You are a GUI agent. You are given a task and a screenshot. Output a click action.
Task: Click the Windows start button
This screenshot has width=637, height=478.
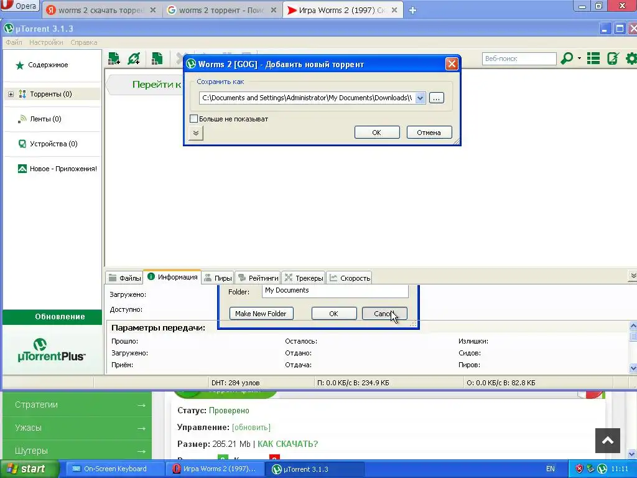click(29, 469)
